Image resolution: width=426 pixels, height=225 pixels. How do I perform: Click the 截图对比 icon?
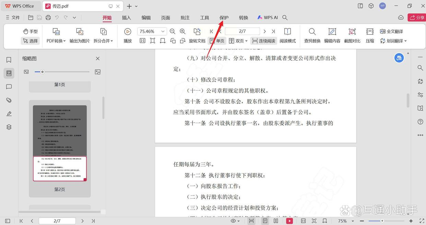[352, 32]
